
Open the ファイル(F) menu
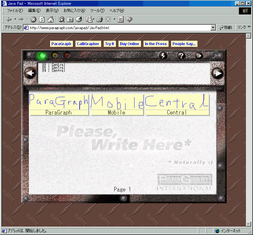[x=15, y=11]
